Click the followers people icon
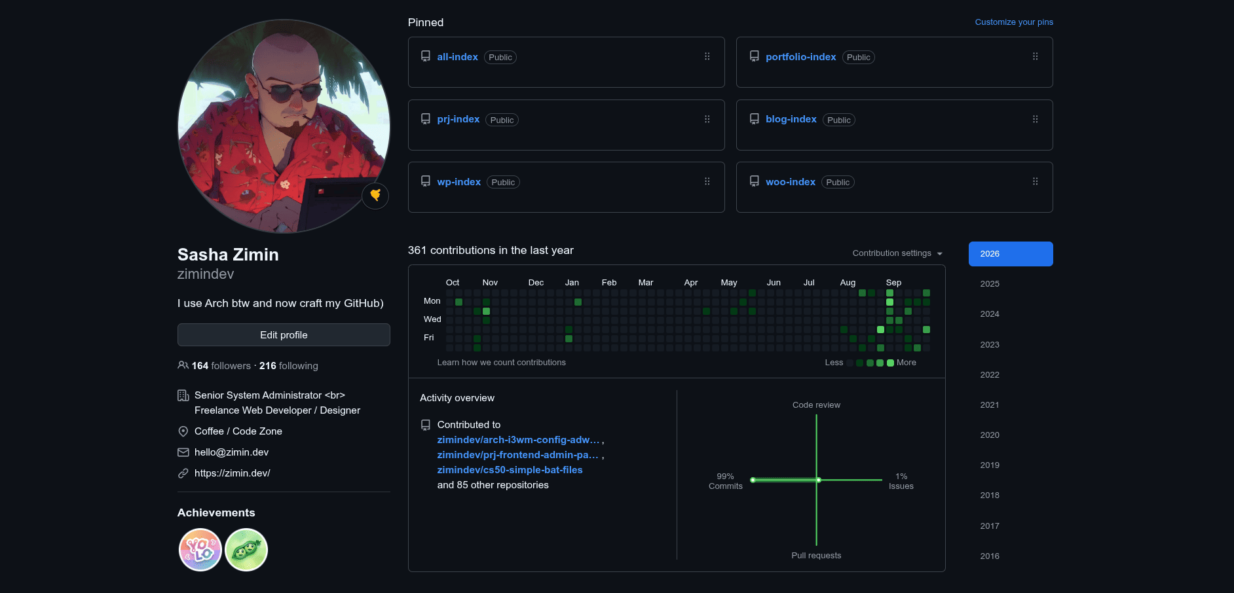The height and width of the screenshot is (593, 1234). pyautogui.click(x=183, y=365)
